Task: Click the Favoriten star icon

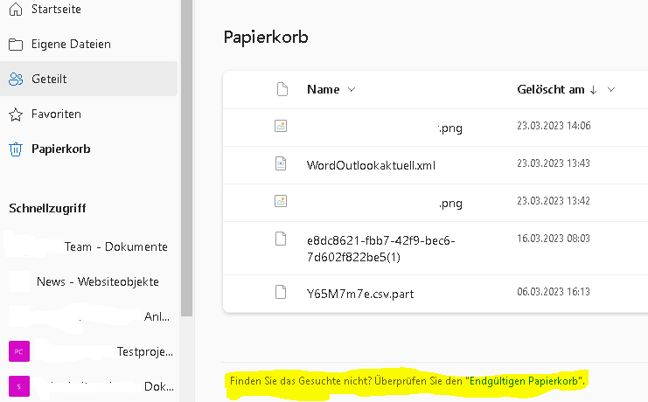Action: click(x=15, y=114)
